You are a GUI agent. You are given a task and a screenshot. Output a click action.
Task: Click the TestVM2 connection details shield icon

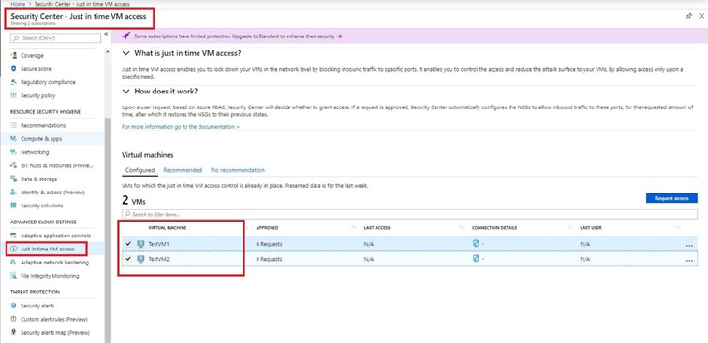coord(476,258)
